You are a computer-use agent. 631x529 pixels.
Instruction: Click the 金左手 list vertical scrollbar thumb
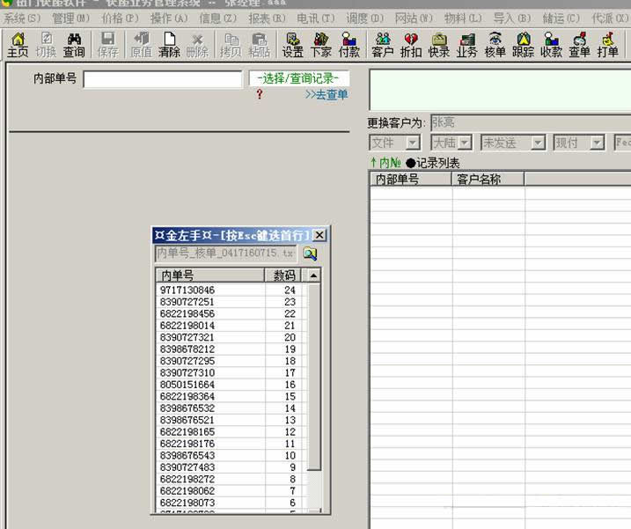(x=314, y=377)
